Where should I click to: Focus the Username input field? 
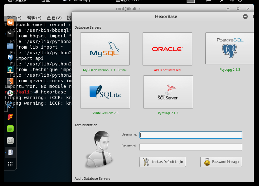point(191,135)
